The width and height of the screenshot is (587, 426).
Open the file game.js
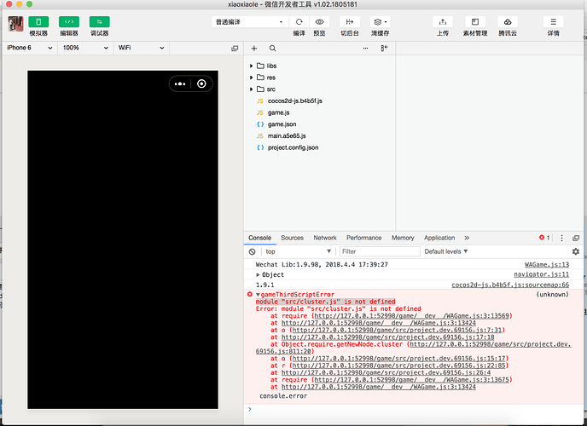point(278,112)
